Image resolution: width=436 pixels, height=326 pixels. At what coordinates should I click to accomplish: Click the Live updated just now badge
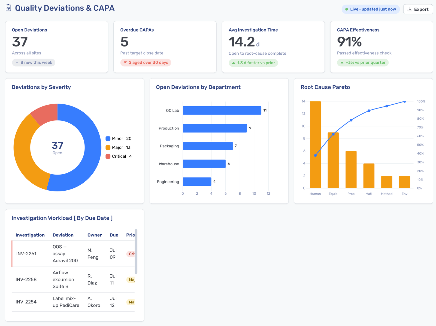tap(371, 9)
